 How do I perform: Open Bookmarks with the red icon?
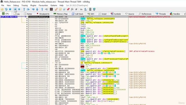pyautogui.click(x=68, y=9)
